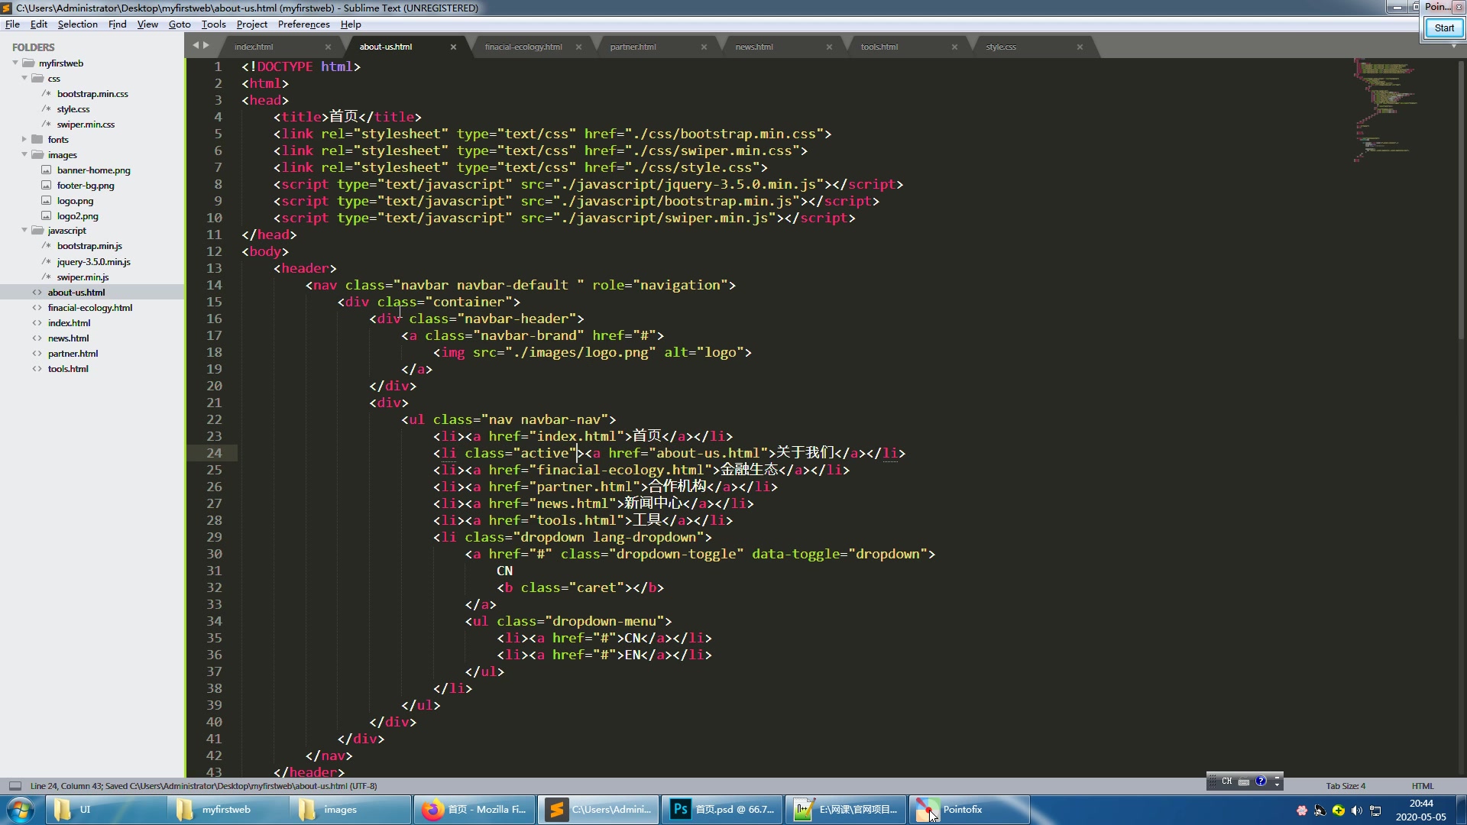Open the Help menu
This screenshot has height=825, width=1467.
pyautogui.click(x=351, y=24)
